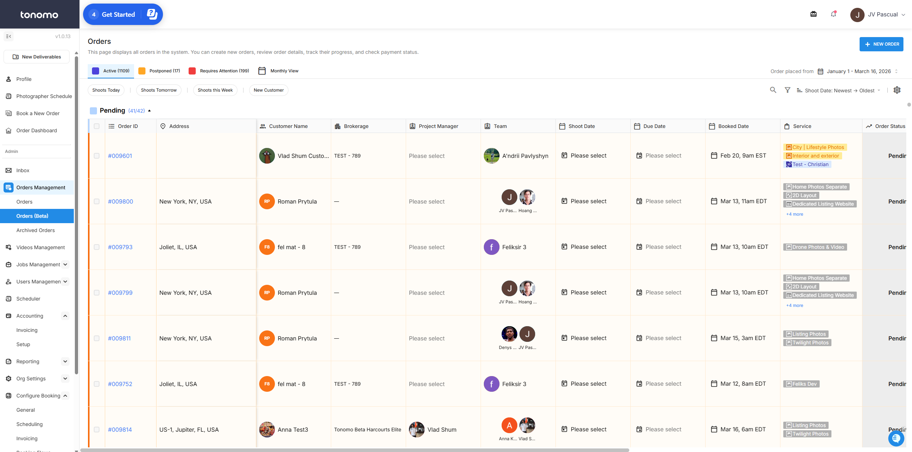This screenshot has width=912, height=452.
Task: Click the horizontal scrollbar under the table
Action: (355, 450)
